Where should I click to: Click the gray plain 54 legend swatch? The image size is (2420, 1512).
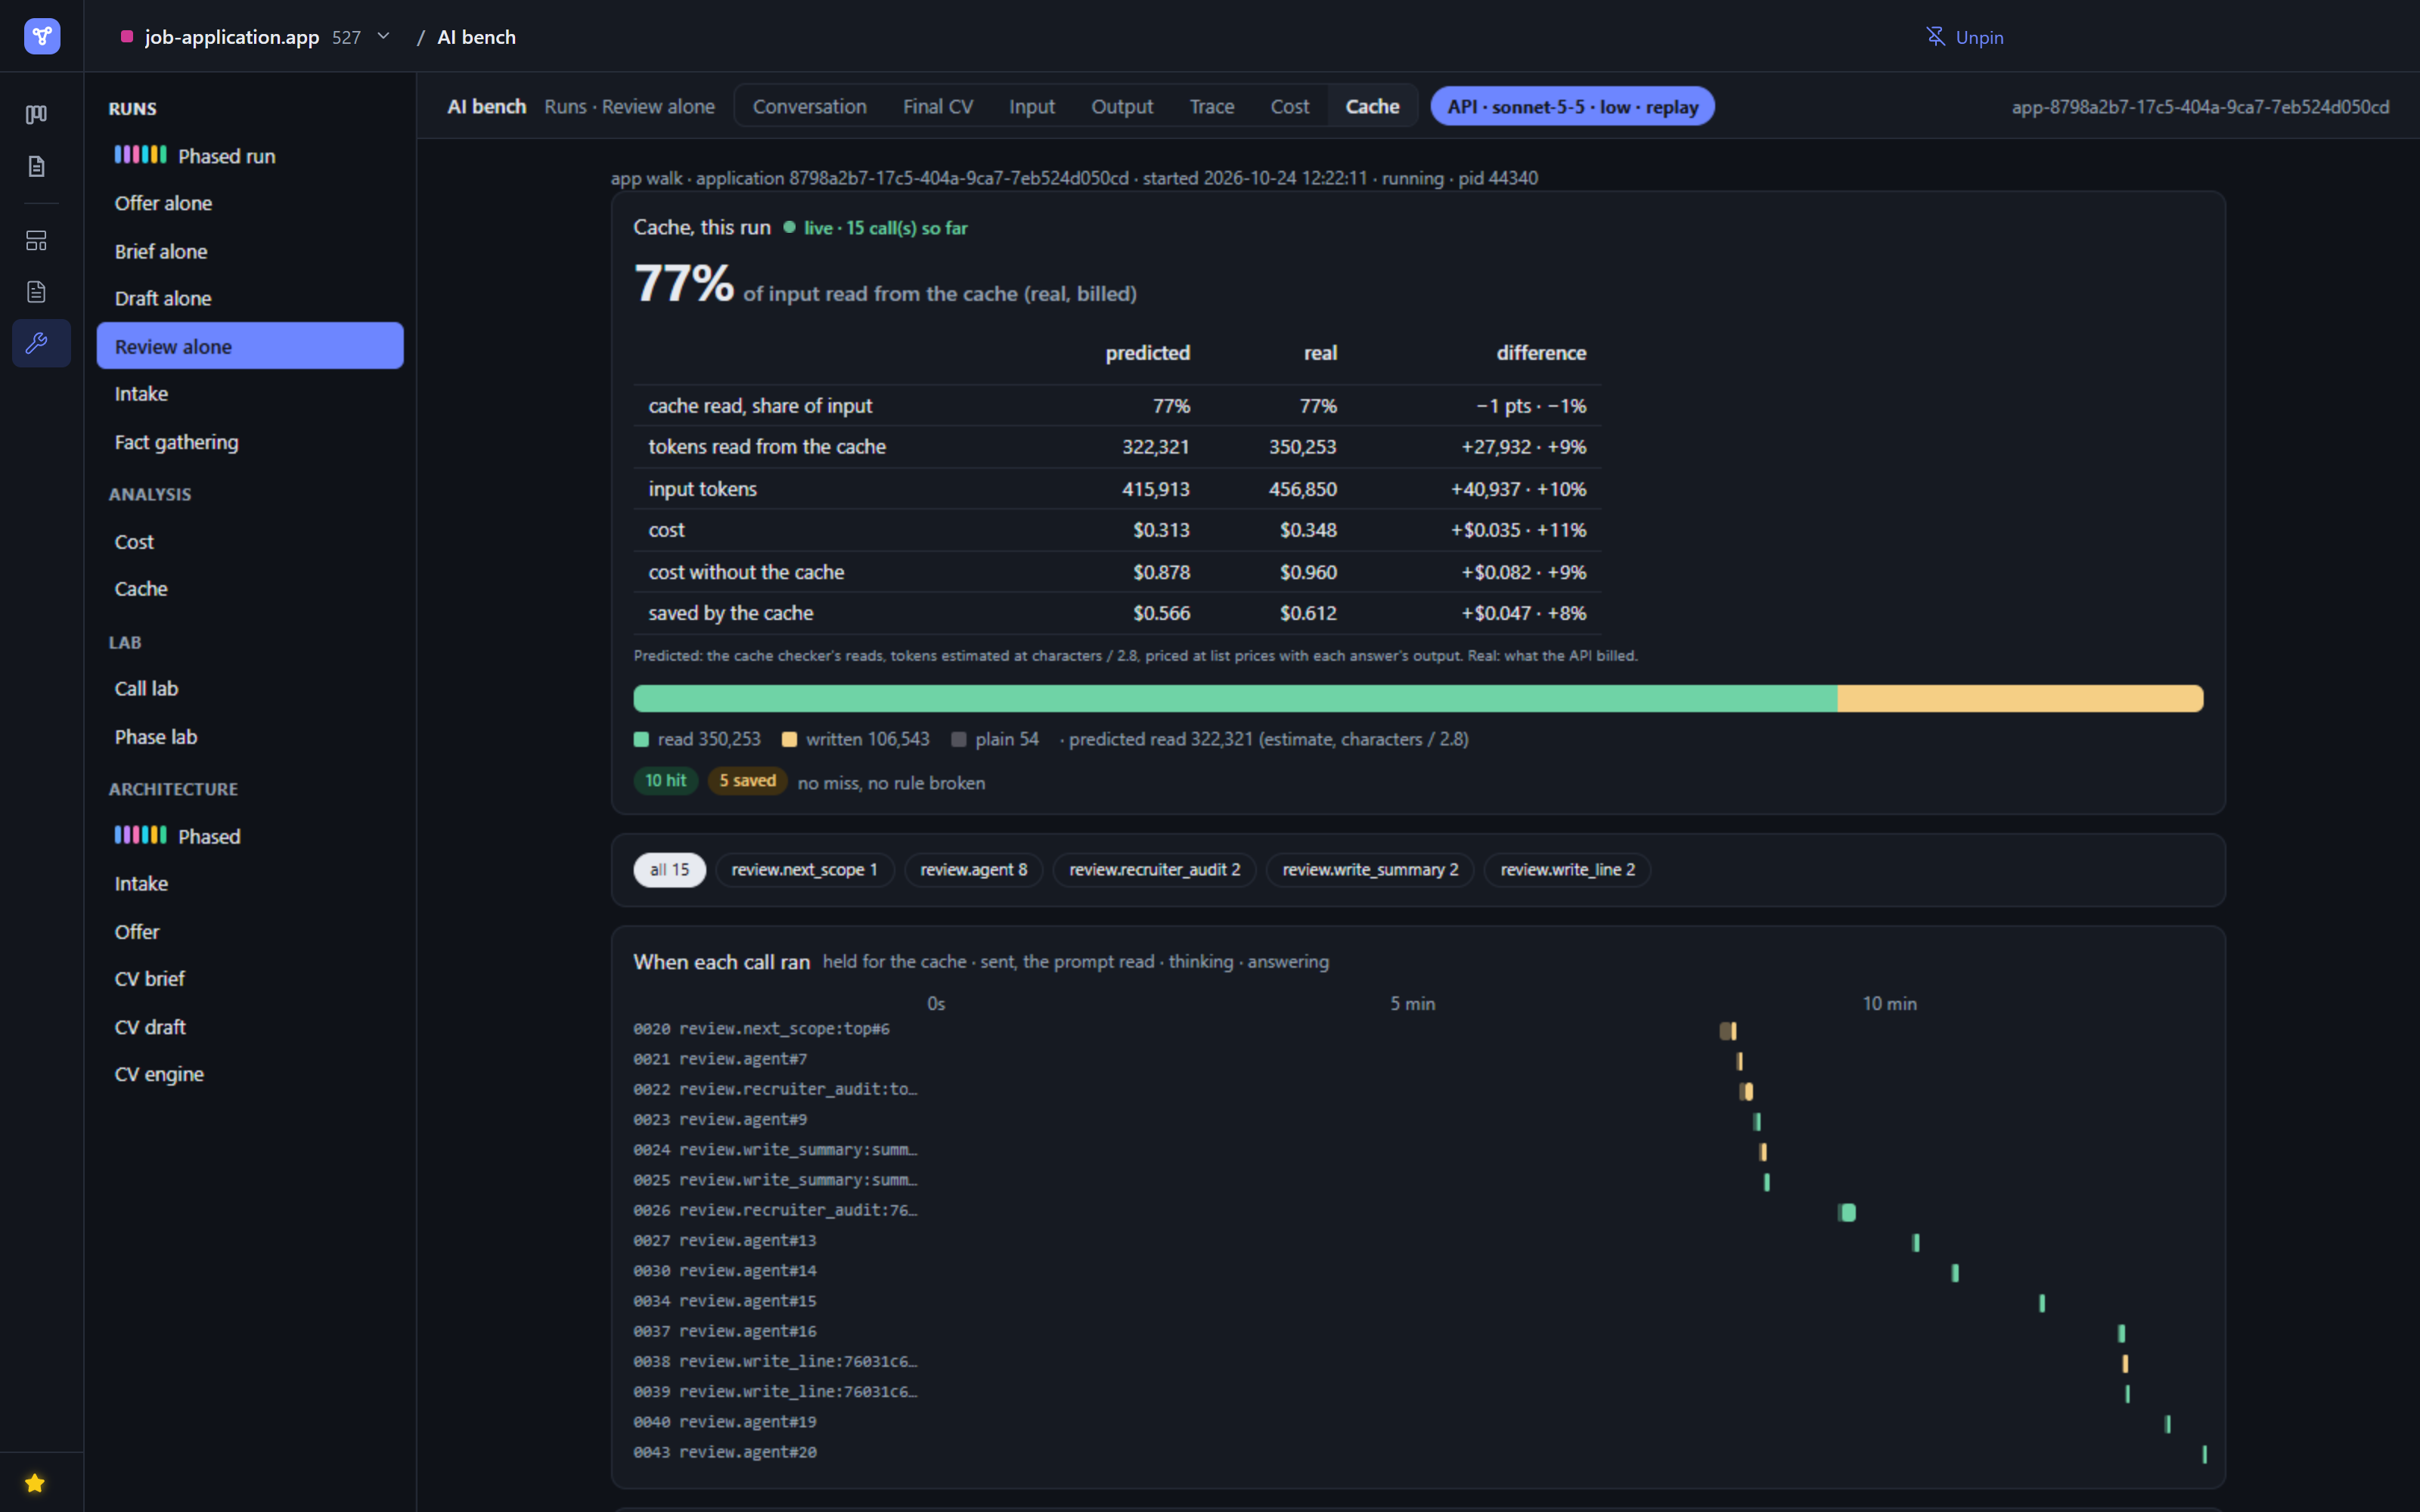click(958, 740)
